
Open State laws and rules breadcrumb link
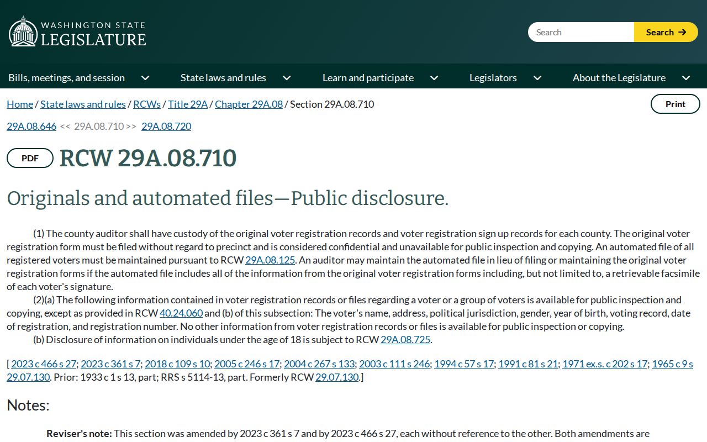coord(83,104)
